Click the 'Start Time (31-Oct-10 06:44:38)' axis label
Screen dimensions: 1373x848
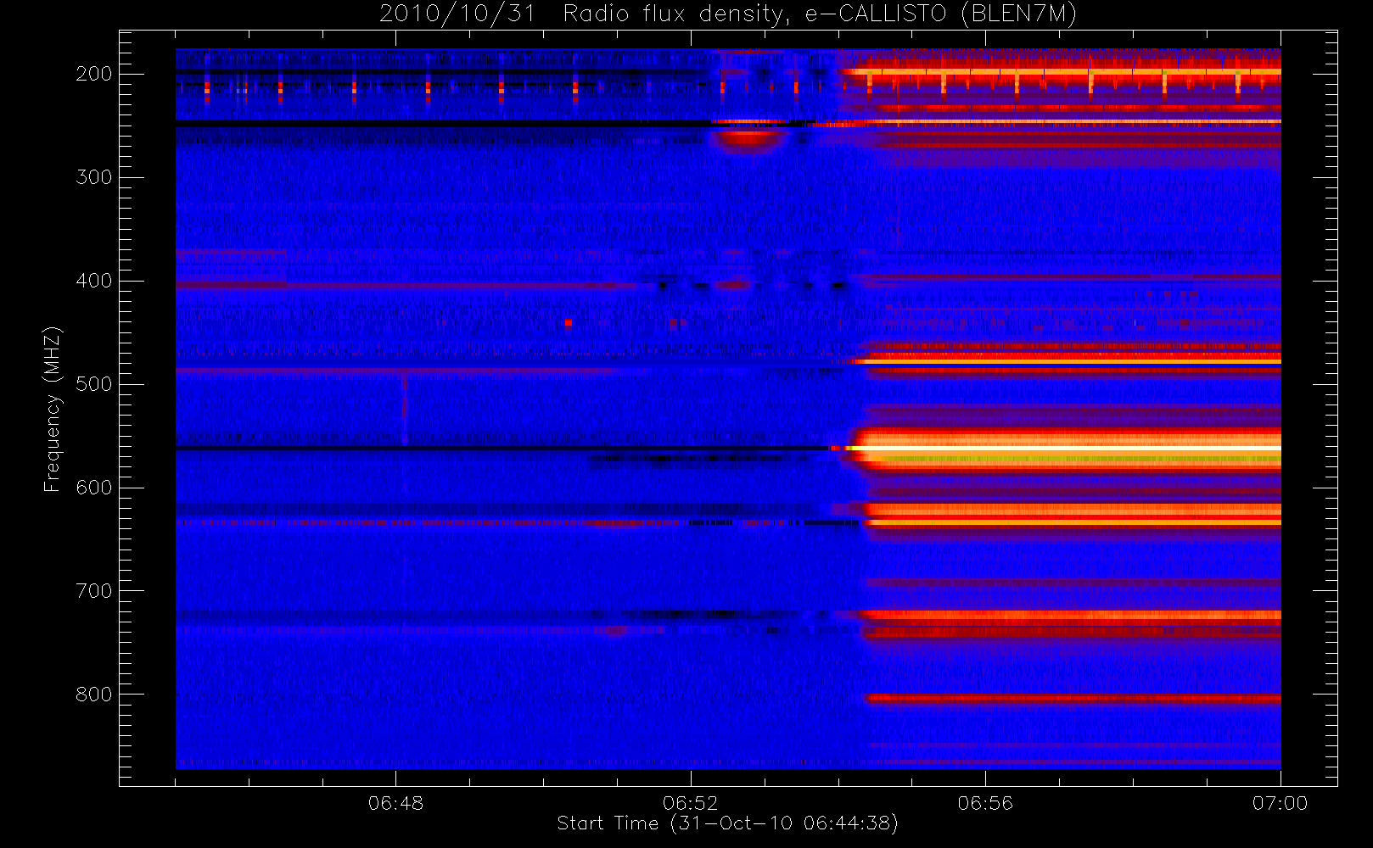pyautogui.click(x=727, y=823)
